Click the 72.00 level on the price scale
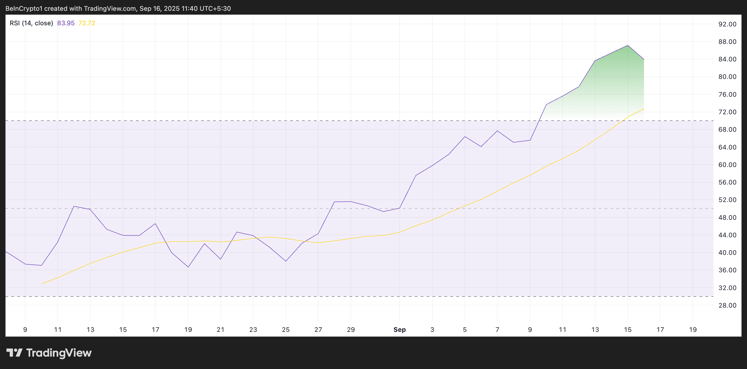747x369 pixels. 727,112
